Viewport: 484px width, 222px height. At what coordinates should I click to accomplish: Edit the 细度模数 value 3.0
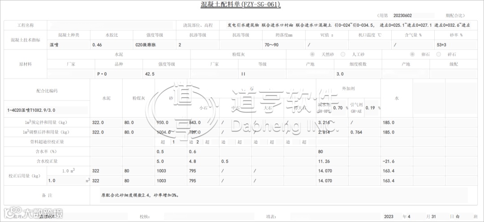pos(358,74)
